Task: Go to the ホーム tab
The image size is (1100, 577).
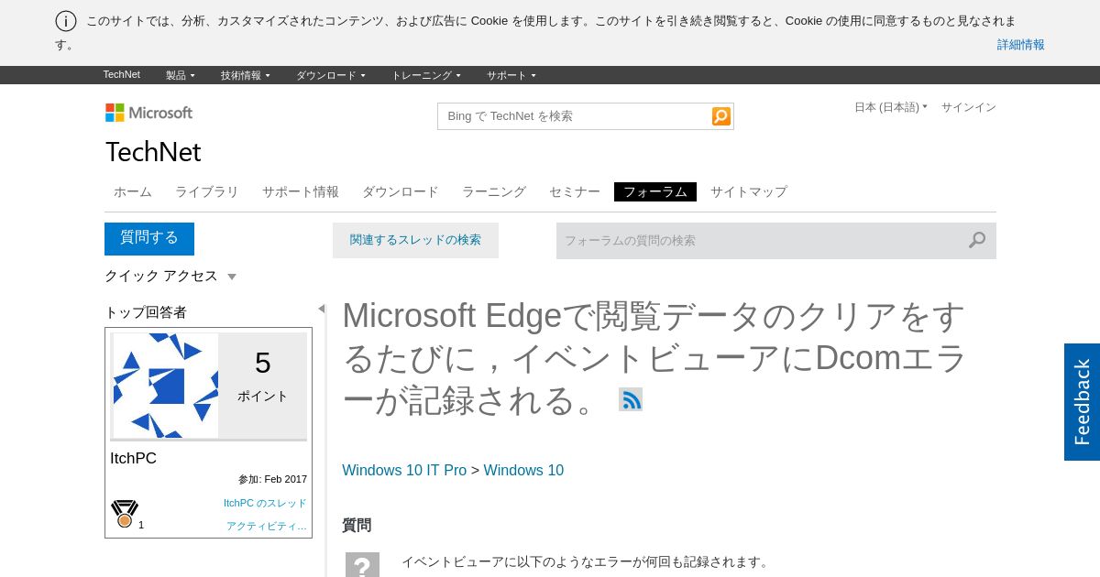Action: coord(133,191)
